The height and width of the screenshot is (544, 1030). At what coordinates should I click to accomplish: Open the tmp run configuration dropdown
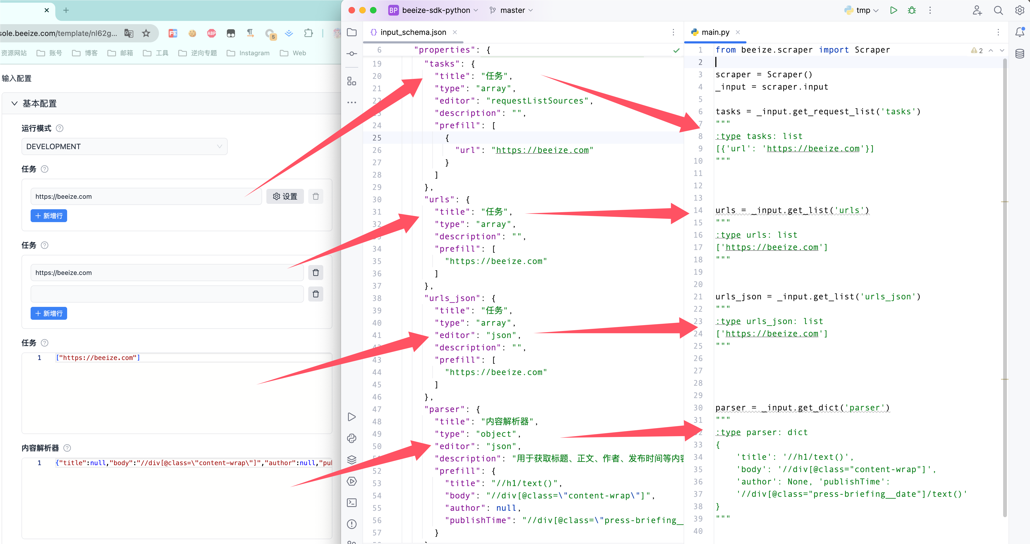pos(861,10)
